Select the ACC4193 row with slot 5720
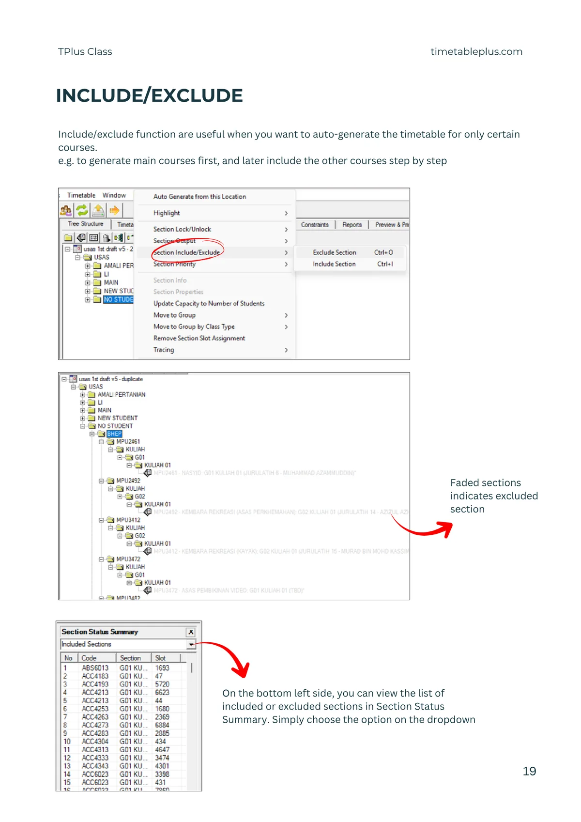This screenshot has height=822, width=581. point(123,684)
